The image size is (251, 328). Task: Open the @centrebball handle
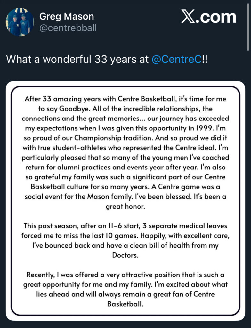click(x=68, y=28)
